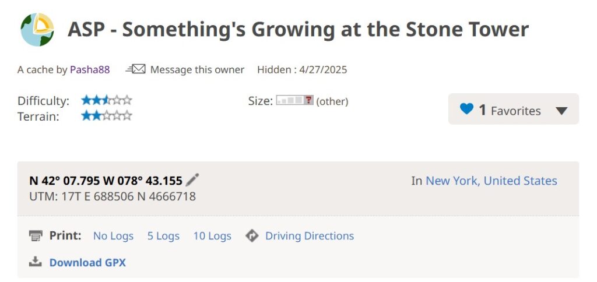Print page with 5 Logs
Viewport: 597px width, 282px height.
pos(163,236)
